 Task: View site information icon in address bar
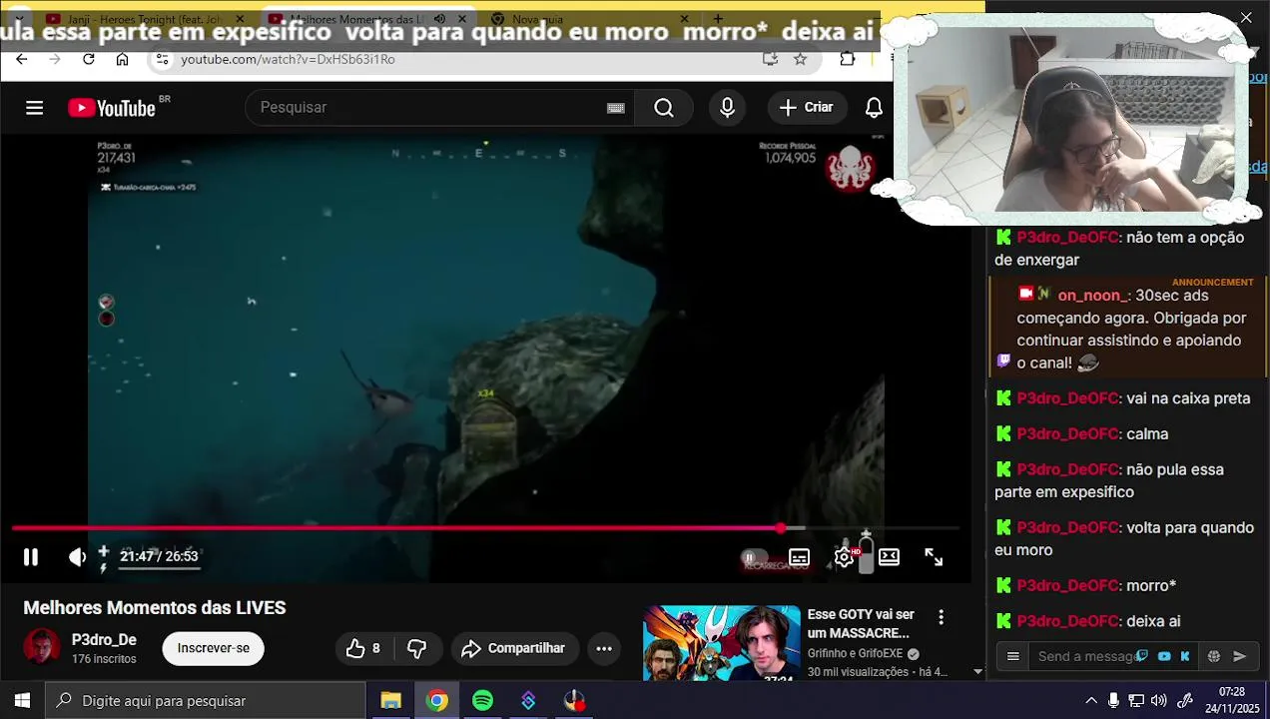coord(164,59)
